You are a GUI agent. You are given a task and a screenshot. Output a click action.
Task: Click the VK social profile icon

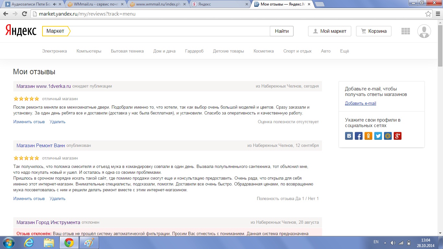(349, 136)
